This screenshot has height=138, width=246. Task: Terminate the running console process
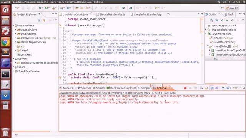pyautogui.click(x=185, y=88)
